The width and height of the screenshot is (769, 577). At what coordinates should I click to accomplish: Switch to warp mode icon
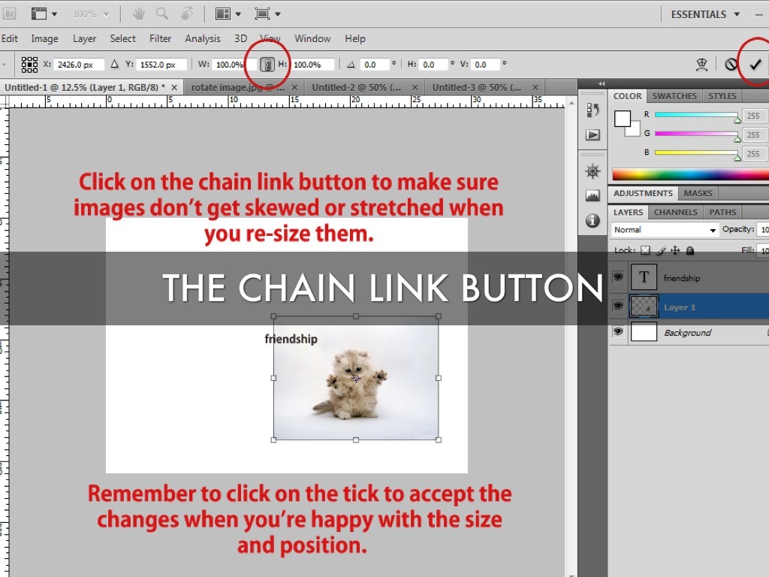click(702, 65)
